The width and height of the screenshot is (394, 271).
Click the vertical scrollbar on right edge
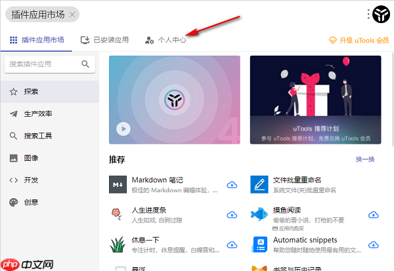click(393, 100)
